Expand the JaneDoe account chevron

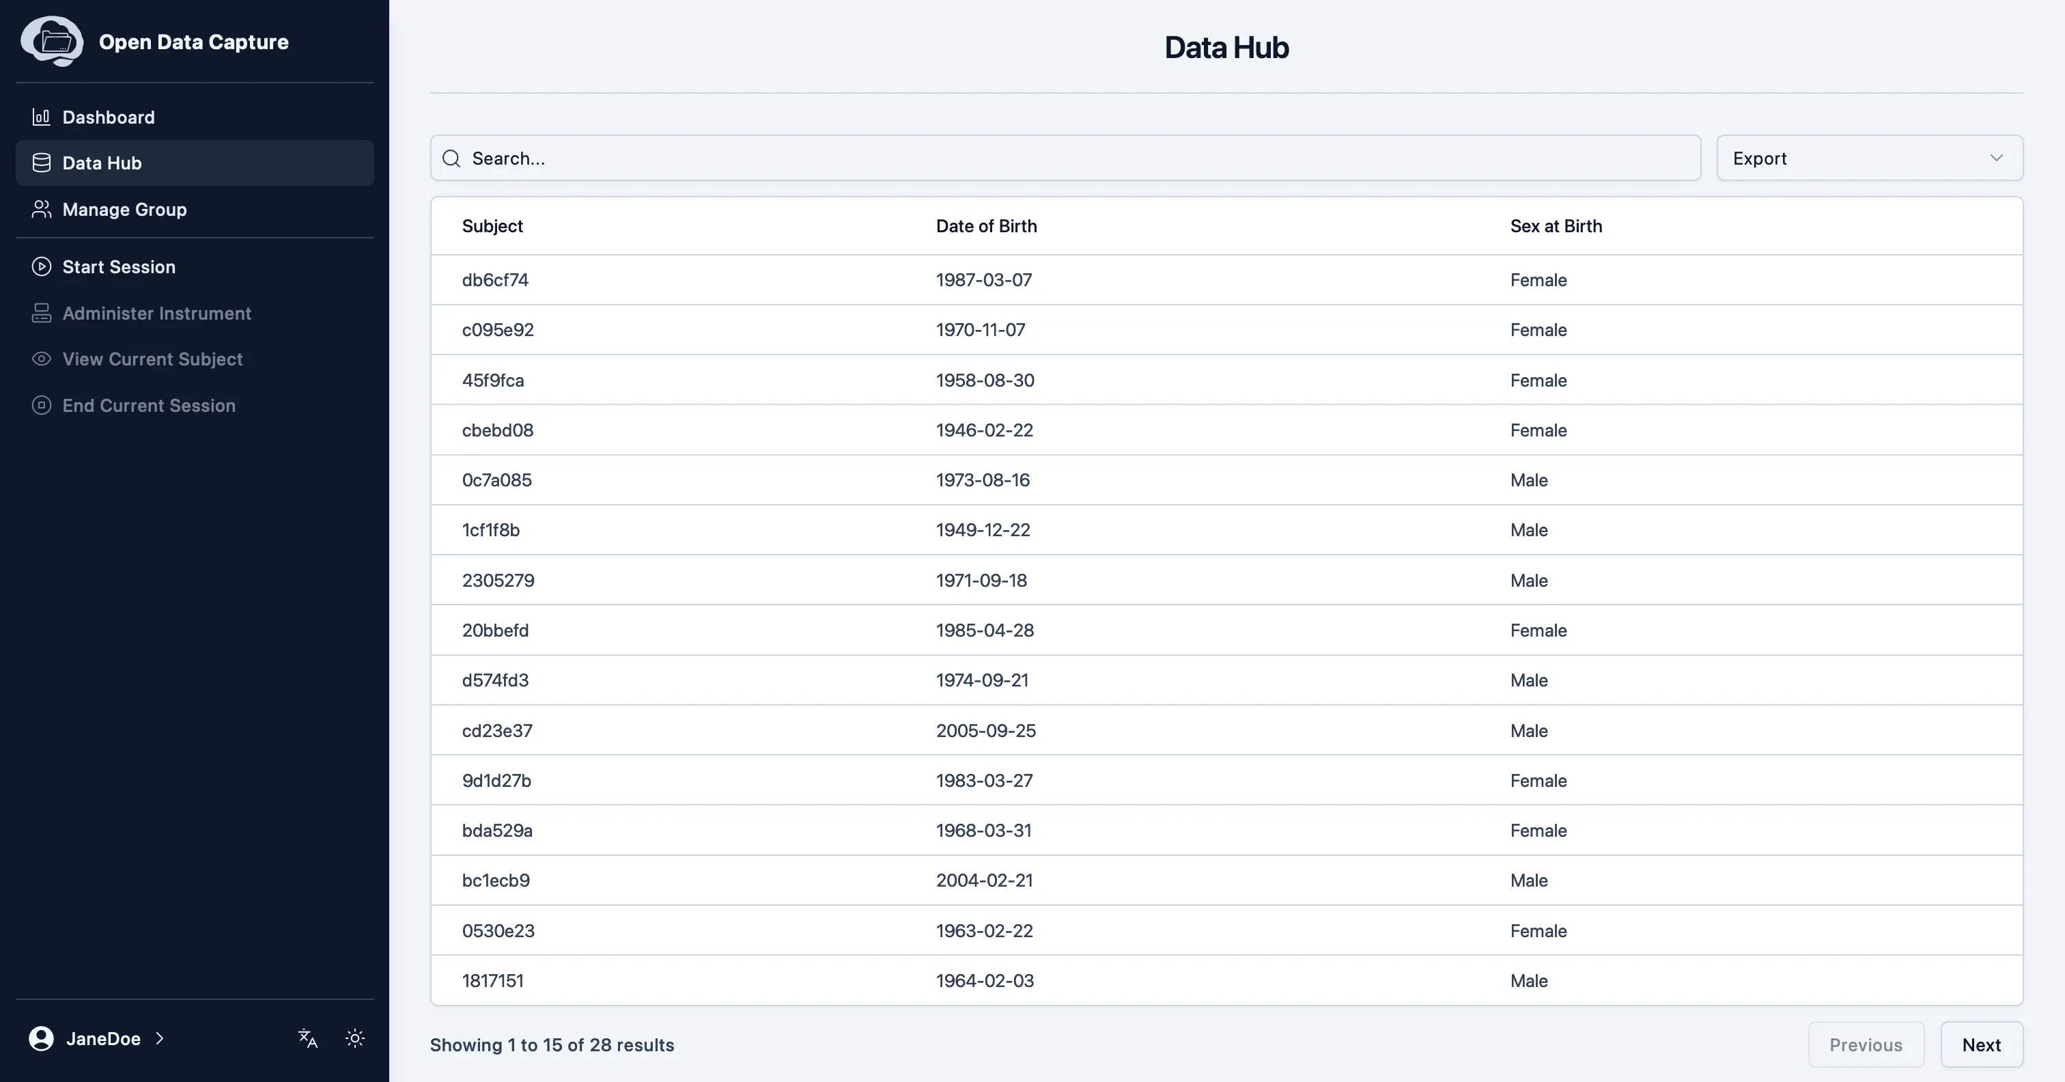pyautogui.click(x=160, y=1038)
